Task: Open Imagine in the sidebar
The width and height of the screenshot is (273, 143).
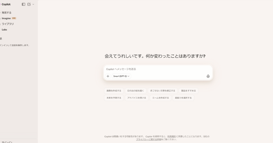Action: (x=6, y=18)
